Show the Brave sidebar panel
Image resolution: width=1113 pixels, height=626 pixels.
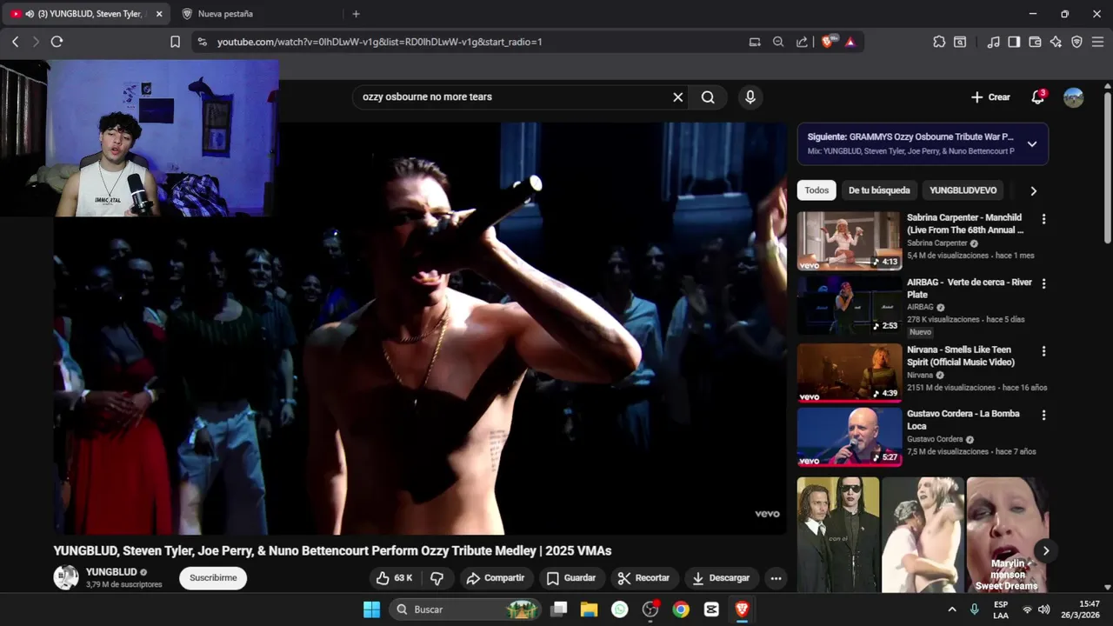pos(1014,42)
